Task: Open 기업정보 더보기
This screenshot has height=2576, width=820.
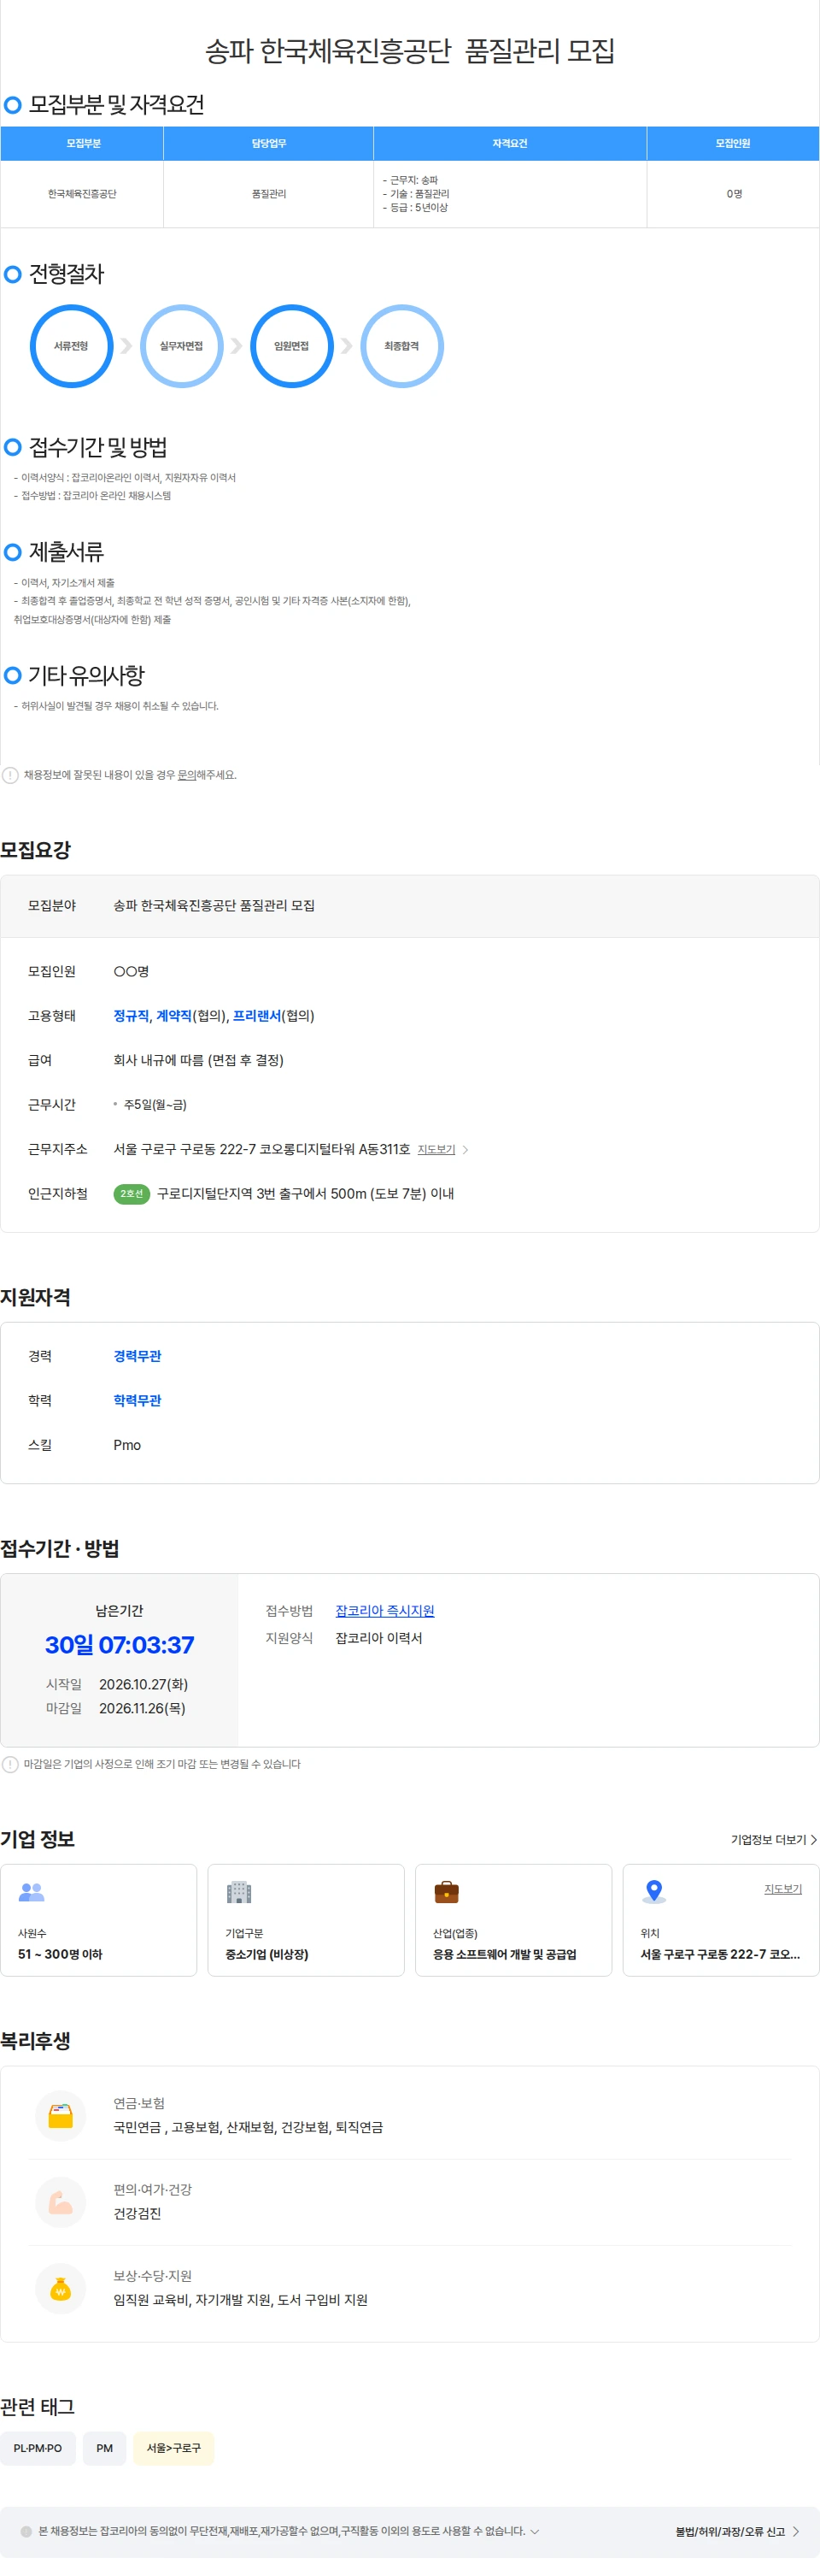Action: (774, 1840)
